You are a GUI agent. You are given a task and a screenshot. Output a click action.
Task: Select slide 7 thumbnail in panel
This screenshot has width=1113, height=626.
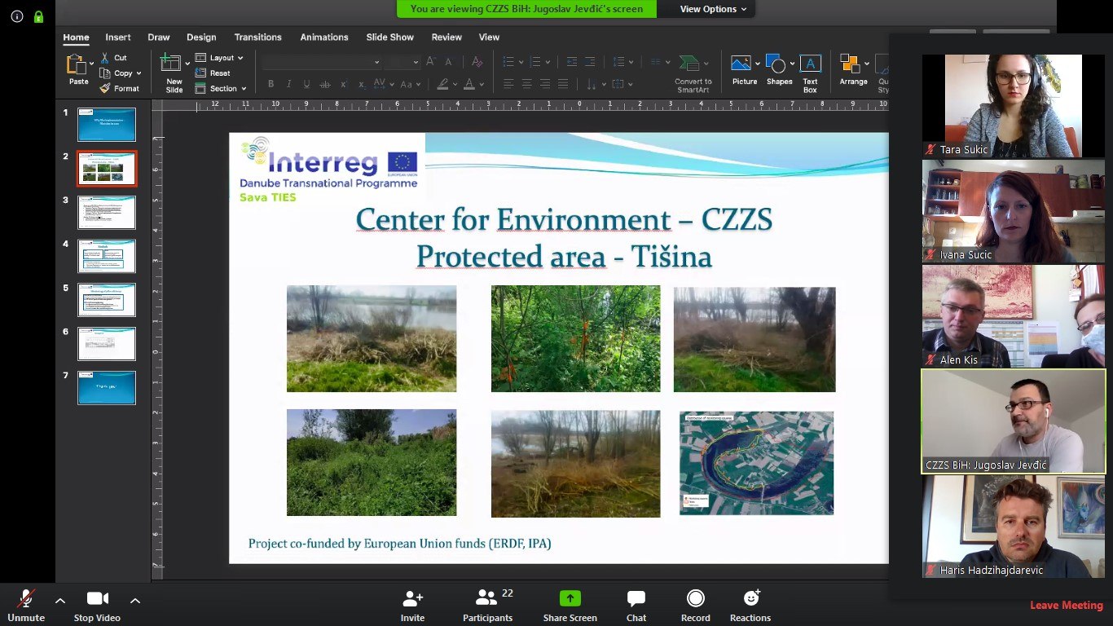click(x=107, y=387)
